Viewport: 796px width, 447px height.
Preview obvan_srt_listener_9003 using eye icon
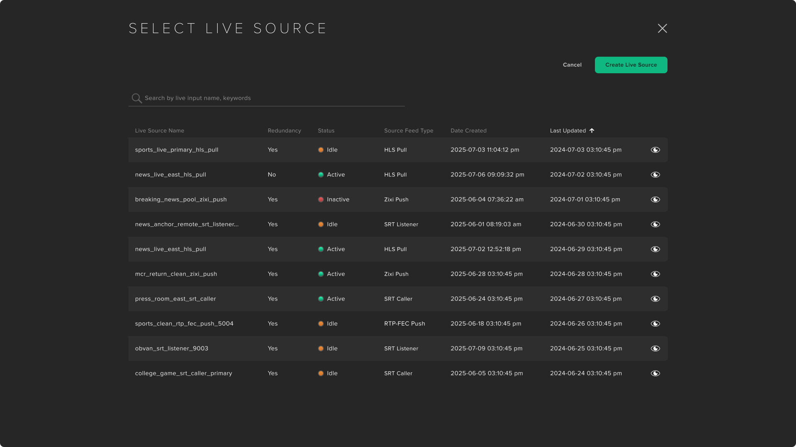[655, 348]
